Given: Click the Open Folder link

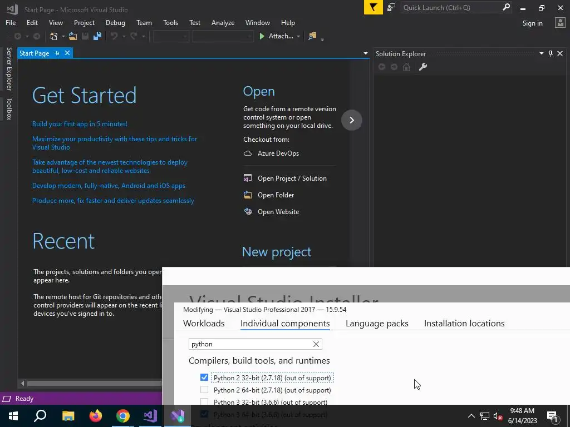Looking at the screenshot, I should pyautogui.click(x=276, y=195).
